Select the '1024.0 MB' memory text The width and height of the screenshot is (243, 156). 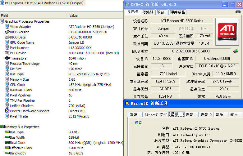pyautogui.click(x=181, y=153)
